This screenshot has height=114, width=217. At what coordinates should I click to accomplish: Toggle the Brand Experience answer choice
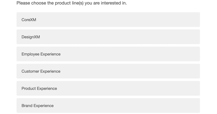108,106
